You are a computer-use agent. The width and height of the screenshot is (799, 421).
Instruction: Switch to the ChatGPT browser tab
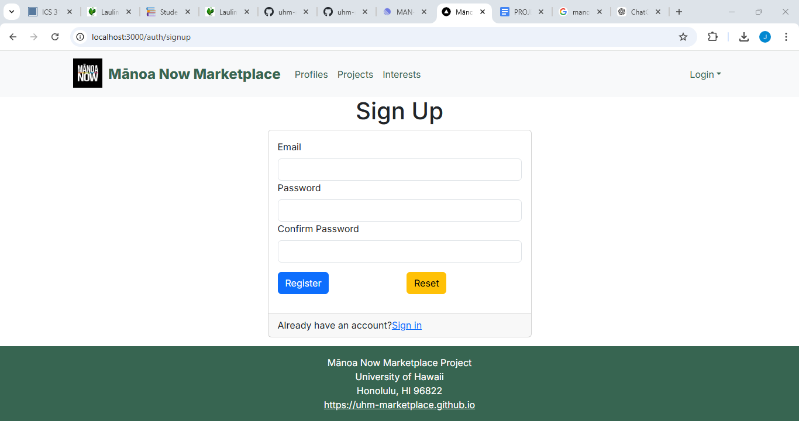pos(639,12)
